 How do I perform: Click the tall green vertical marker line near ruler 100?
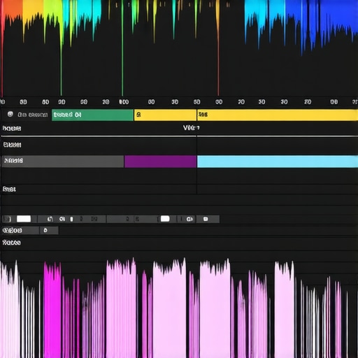click(x=122, y=49)
